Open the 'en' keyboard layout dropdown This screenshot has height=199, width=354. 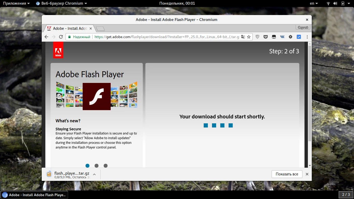(314, 3)
